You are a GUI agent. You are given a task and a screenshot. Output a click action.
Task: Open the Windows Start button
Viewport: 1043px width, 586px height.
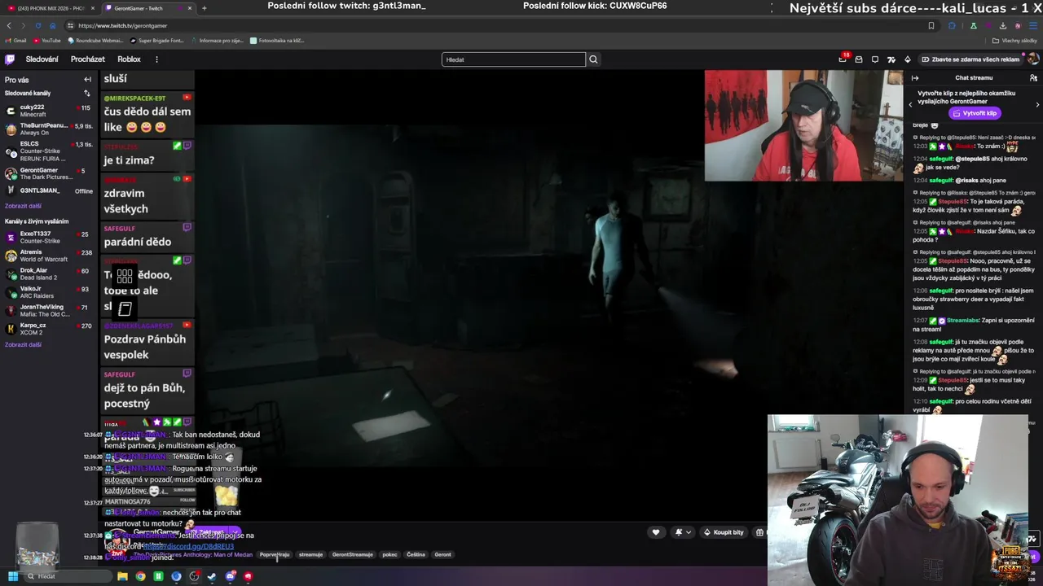tap(12, 576)
